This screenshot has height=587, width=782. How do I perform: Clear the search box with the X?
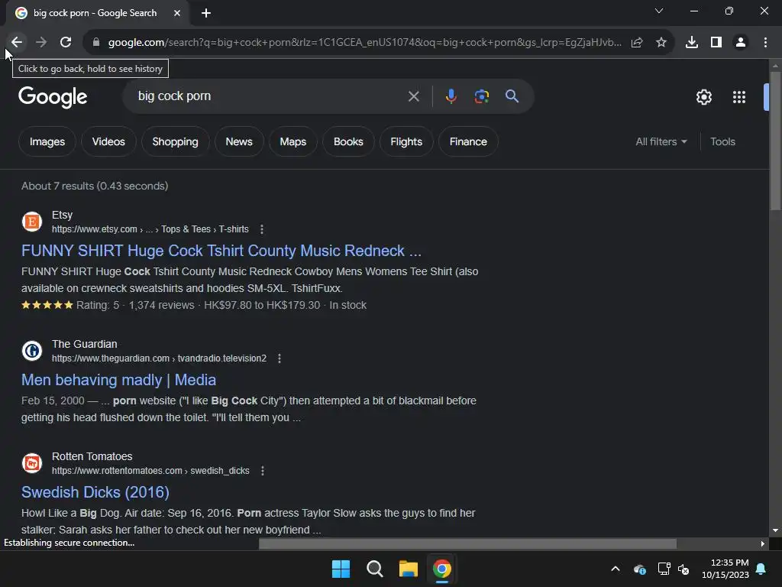[413, 96]
